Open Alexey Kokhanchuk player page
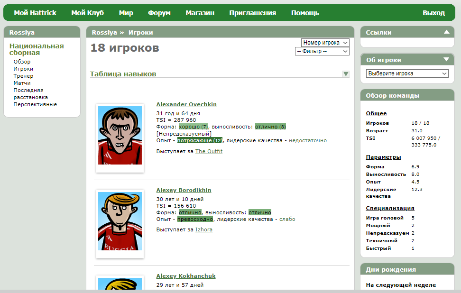 (186, 276)
